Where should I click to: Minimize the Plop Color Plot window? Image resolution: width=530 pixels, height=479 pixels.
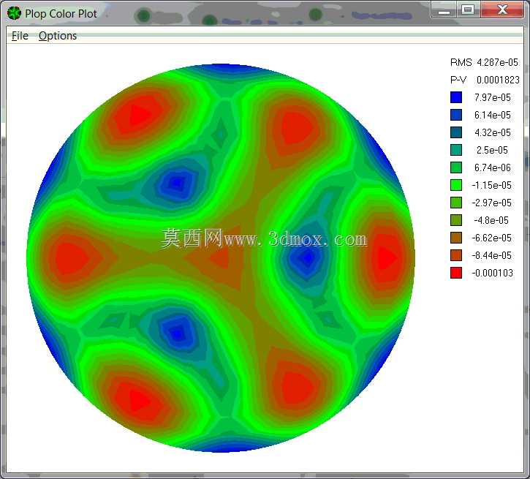click(x=444, y=10)
